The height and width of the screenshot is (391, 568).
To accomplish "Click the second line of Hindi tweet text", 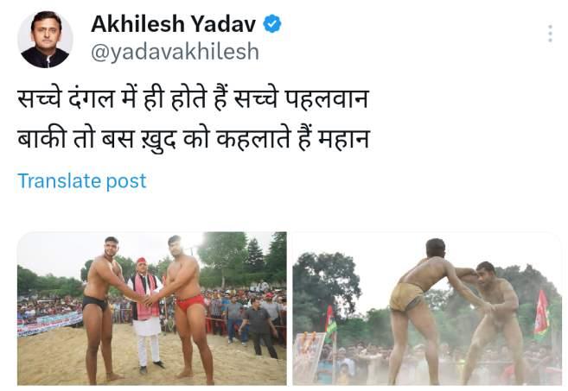I will tap(194, 139).
